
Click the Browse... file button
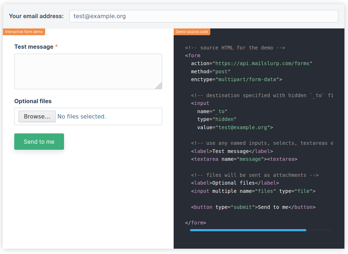tap(37, 116)
